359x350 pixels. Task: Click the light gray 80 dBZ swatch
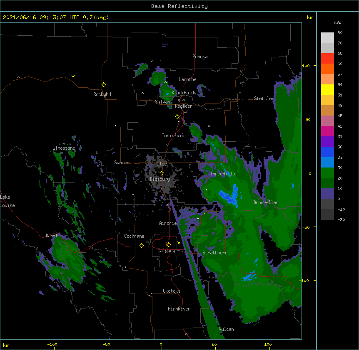click(327, 38)
